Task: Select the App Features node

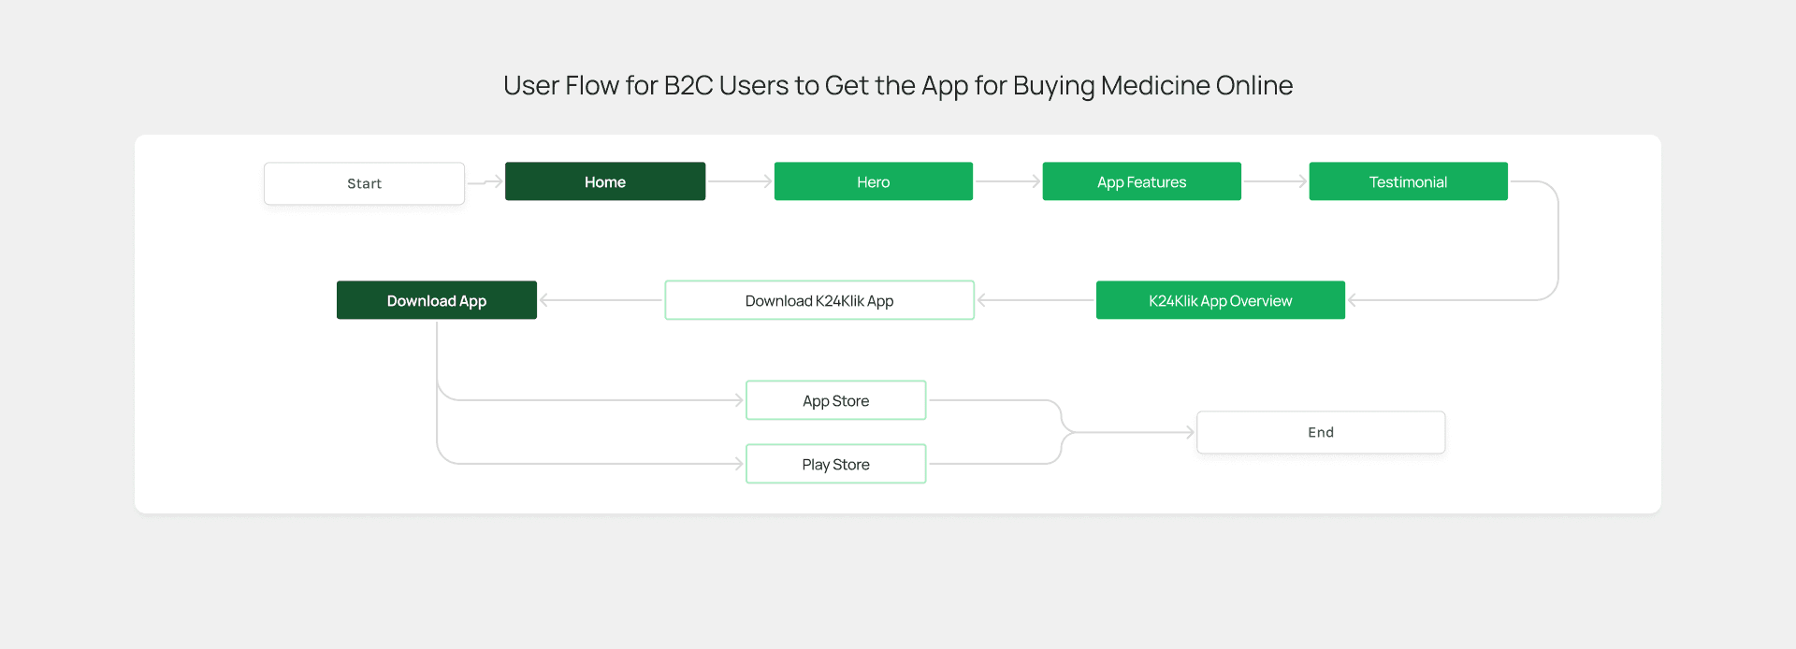Action: [x=1141, y=181]
